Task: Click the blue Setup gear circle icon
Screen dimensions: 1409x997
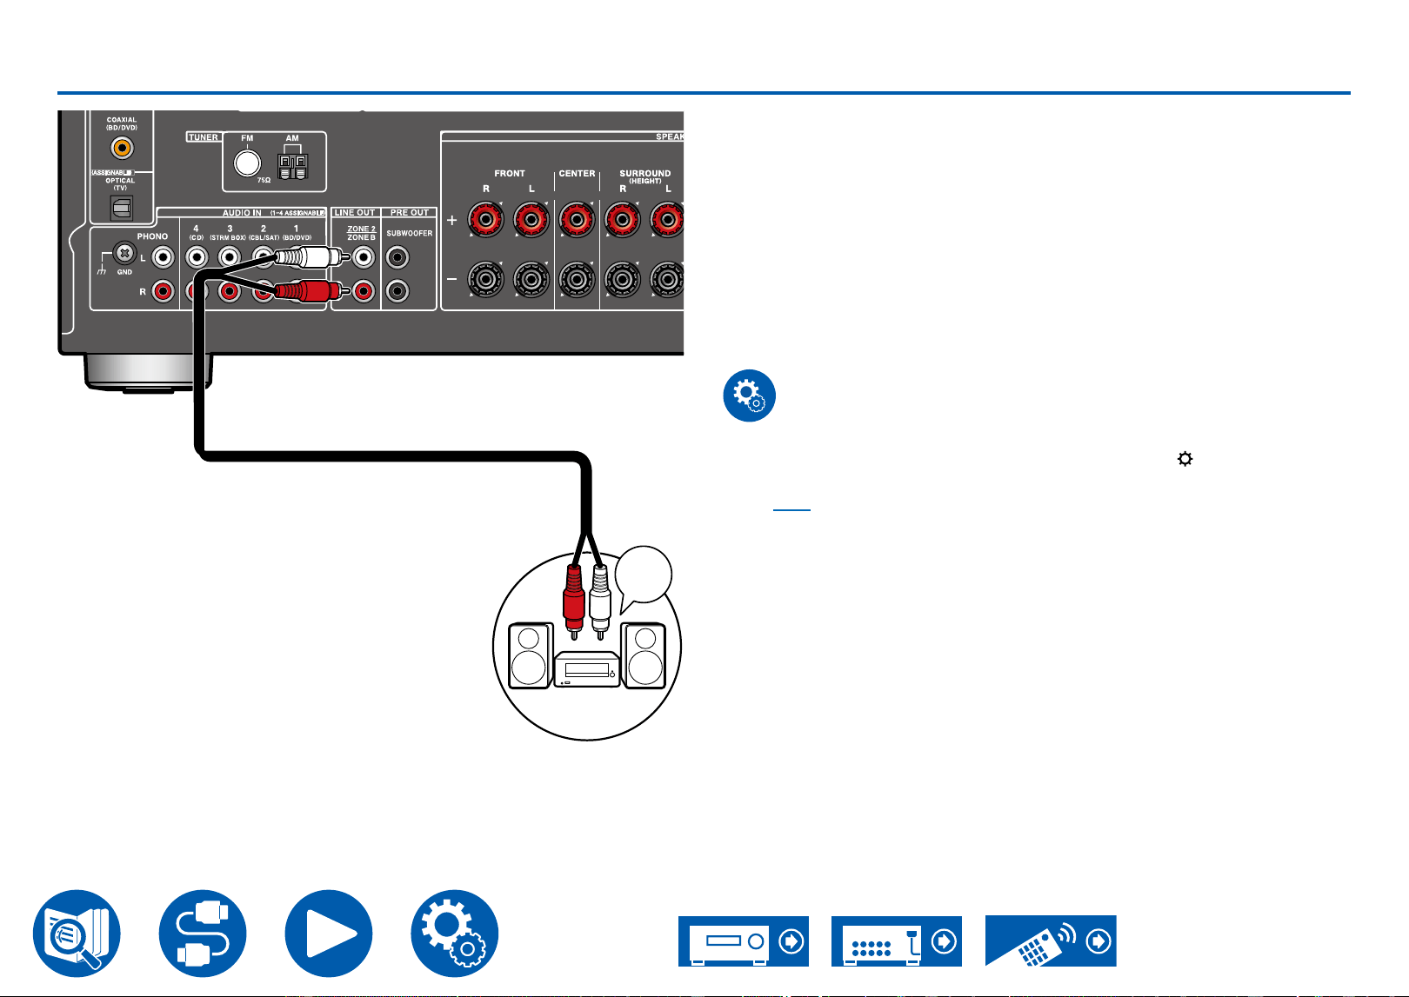Action: coord(749,396)
